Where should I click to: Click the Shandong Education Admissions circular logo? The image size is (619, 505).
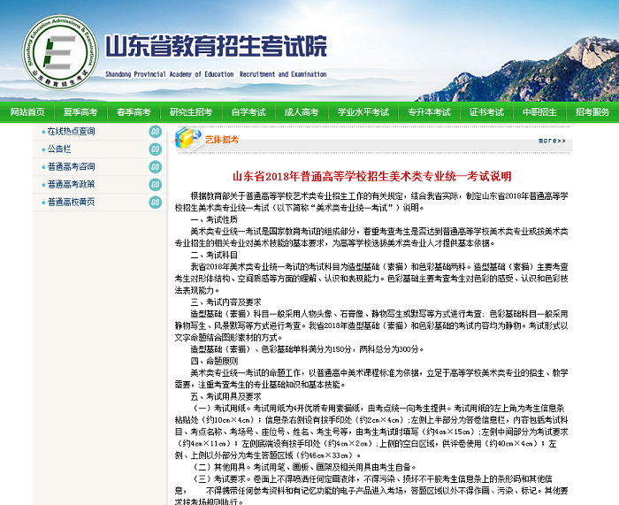(60, 52)
